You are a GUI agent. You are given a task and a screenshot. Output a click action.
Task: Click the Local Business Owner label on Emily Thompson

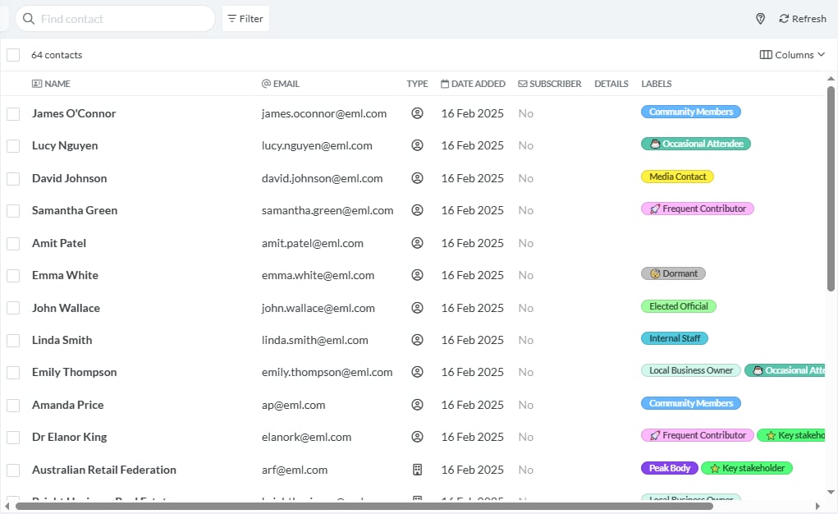pos(691,370)
